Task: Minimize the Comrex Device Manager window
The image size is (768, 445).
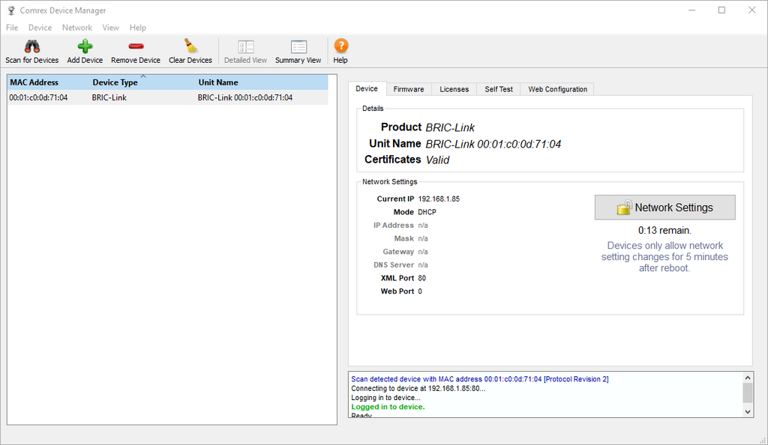Action: (691, 10)
